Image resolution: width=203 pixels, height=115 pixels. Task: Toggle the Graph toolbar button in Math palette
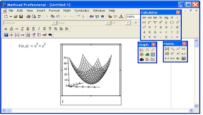11,35
